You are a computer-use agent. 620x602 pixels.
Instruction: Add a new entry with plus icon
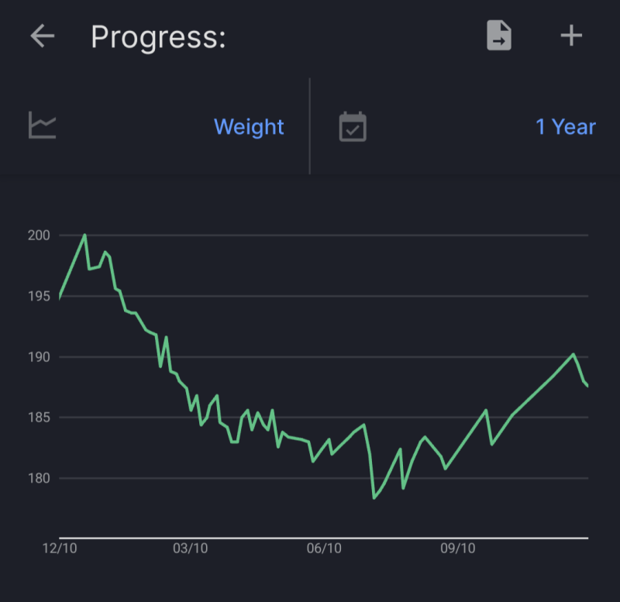coord(571,36)
